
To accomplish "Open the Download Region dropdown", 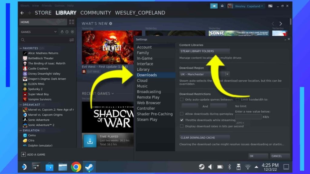I will pyautogui.click(x=227, y=74).
